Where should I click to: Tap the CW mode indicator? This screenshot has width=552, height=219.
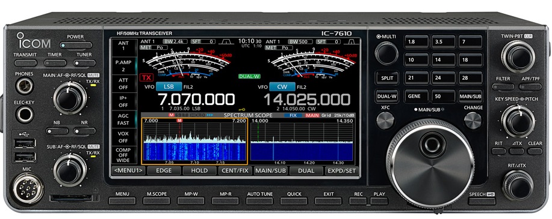(x=282, y=86)
